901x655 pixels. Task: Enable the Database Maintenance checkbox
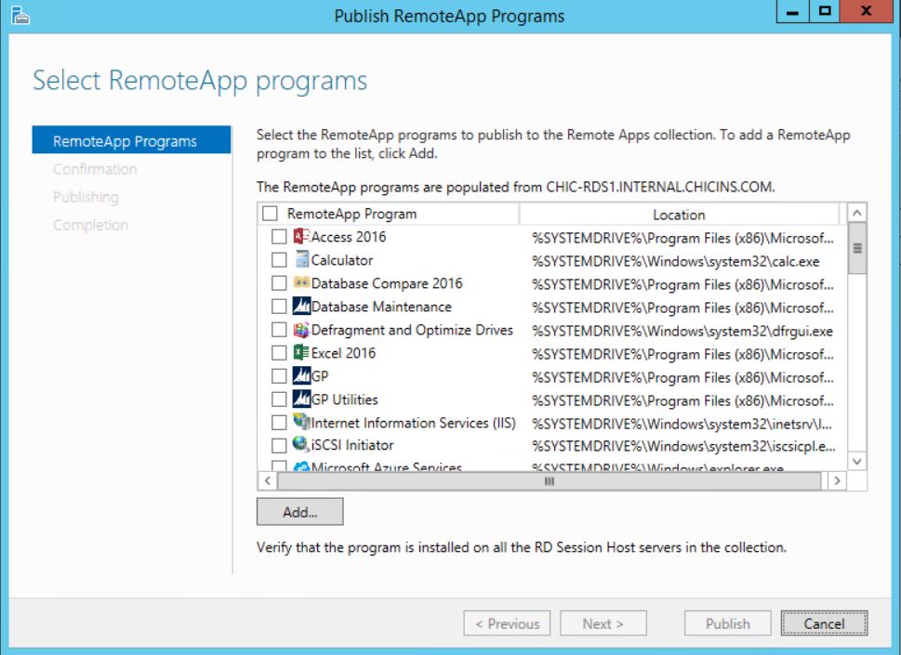(x=279, y=307)
